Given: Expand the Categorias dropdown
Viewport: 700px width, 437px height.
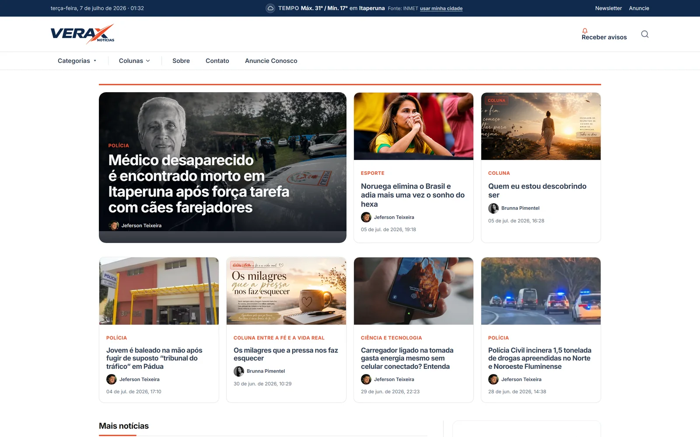Looking at the screenshot, I should pos(77,61).
